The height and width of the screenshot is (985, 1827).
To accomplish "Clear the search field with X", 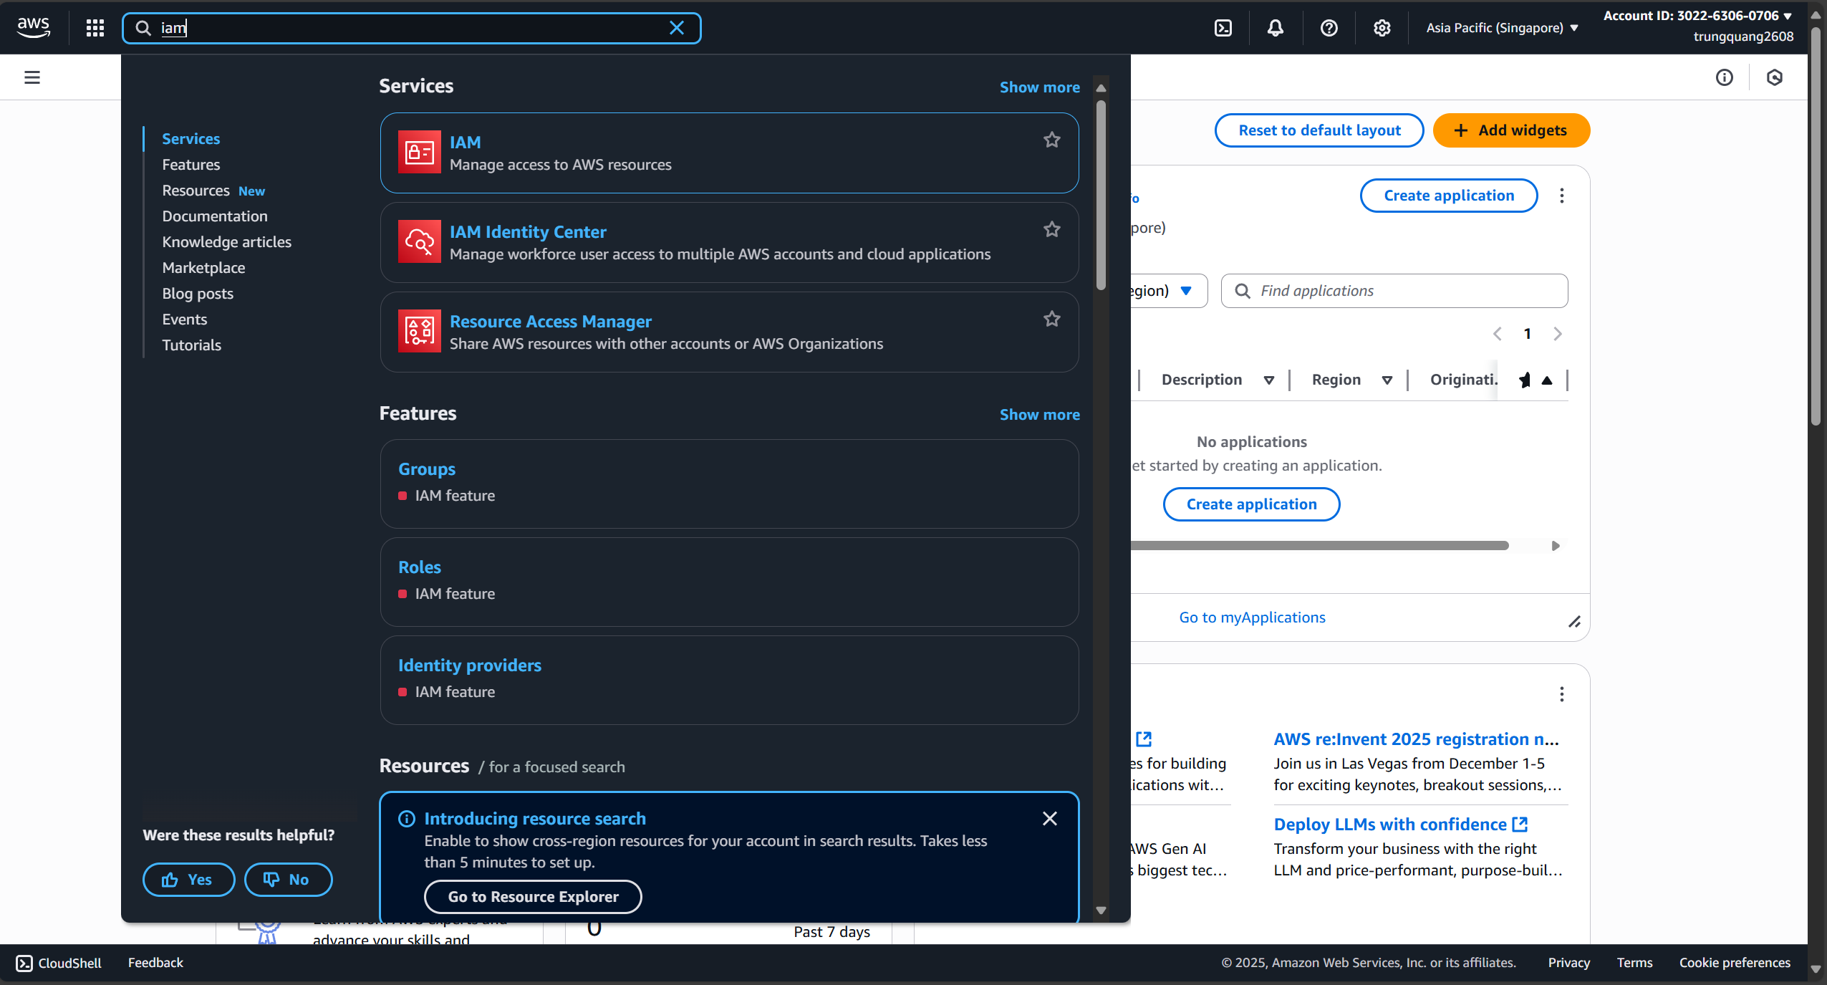I will pyautogui.click(x=676, y=28).
